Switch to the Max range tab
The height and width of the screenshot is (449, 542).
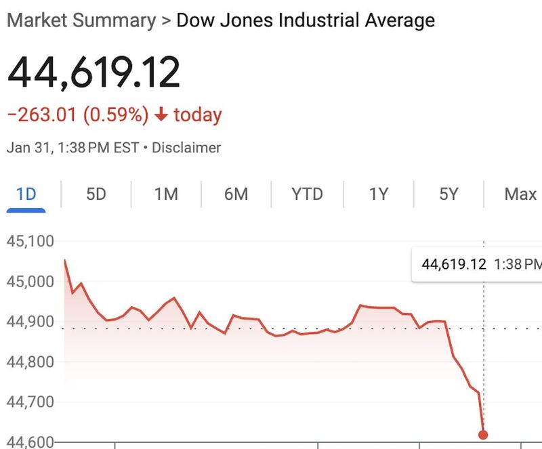point(520,194)
